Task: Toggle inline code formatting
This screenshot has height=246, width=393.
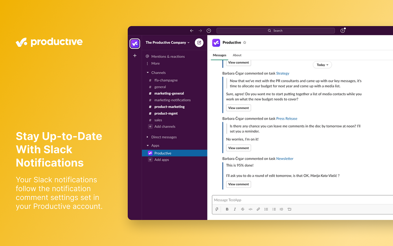Action: point(250,209)
